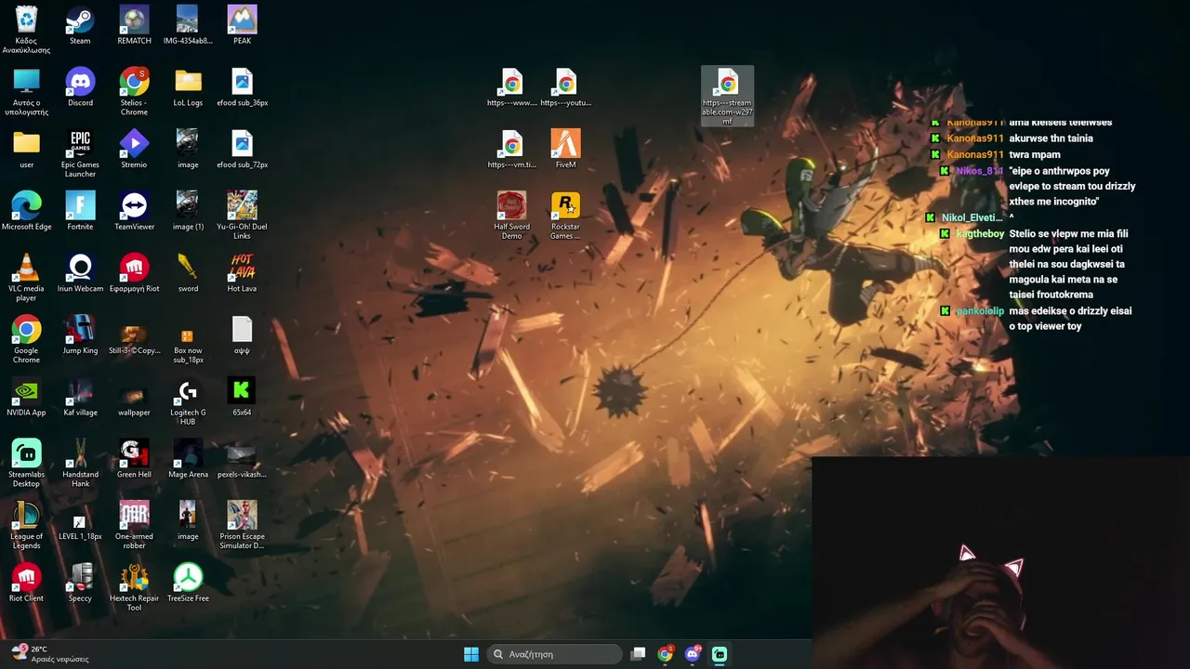Open the user folder icon
1190x669 pixels.
(x=26, y=149)
